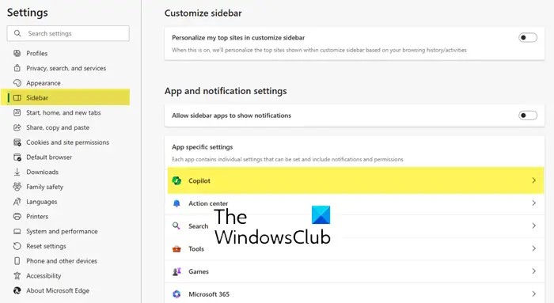
Task: Select Sidebar in settings menu
Action: (x=37, y=98)
